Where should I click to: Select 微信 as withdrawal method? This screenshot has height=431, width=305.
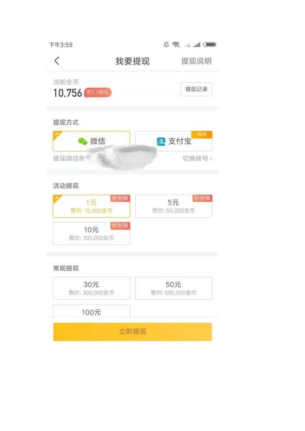point(91,141)
